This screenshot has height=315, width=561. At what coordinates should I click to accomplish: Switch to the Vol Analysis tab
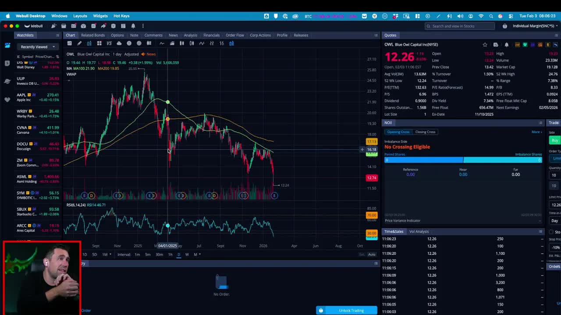(x=419, y=231)
